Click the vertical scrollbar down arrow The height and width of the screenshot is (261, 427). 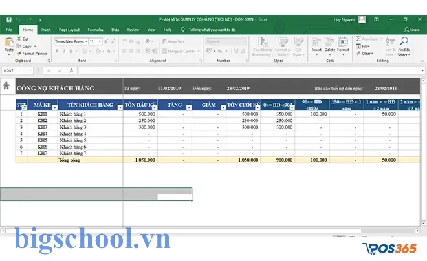click(424, 224)
